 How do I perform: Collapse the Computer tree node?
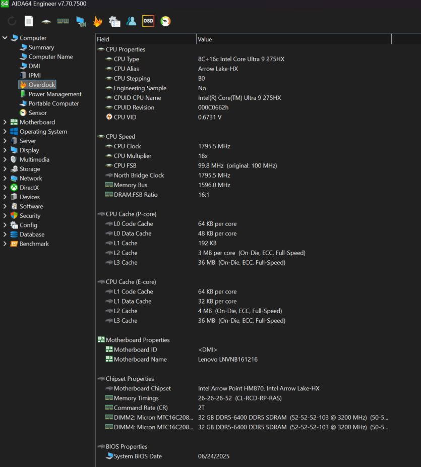(5, 38)
